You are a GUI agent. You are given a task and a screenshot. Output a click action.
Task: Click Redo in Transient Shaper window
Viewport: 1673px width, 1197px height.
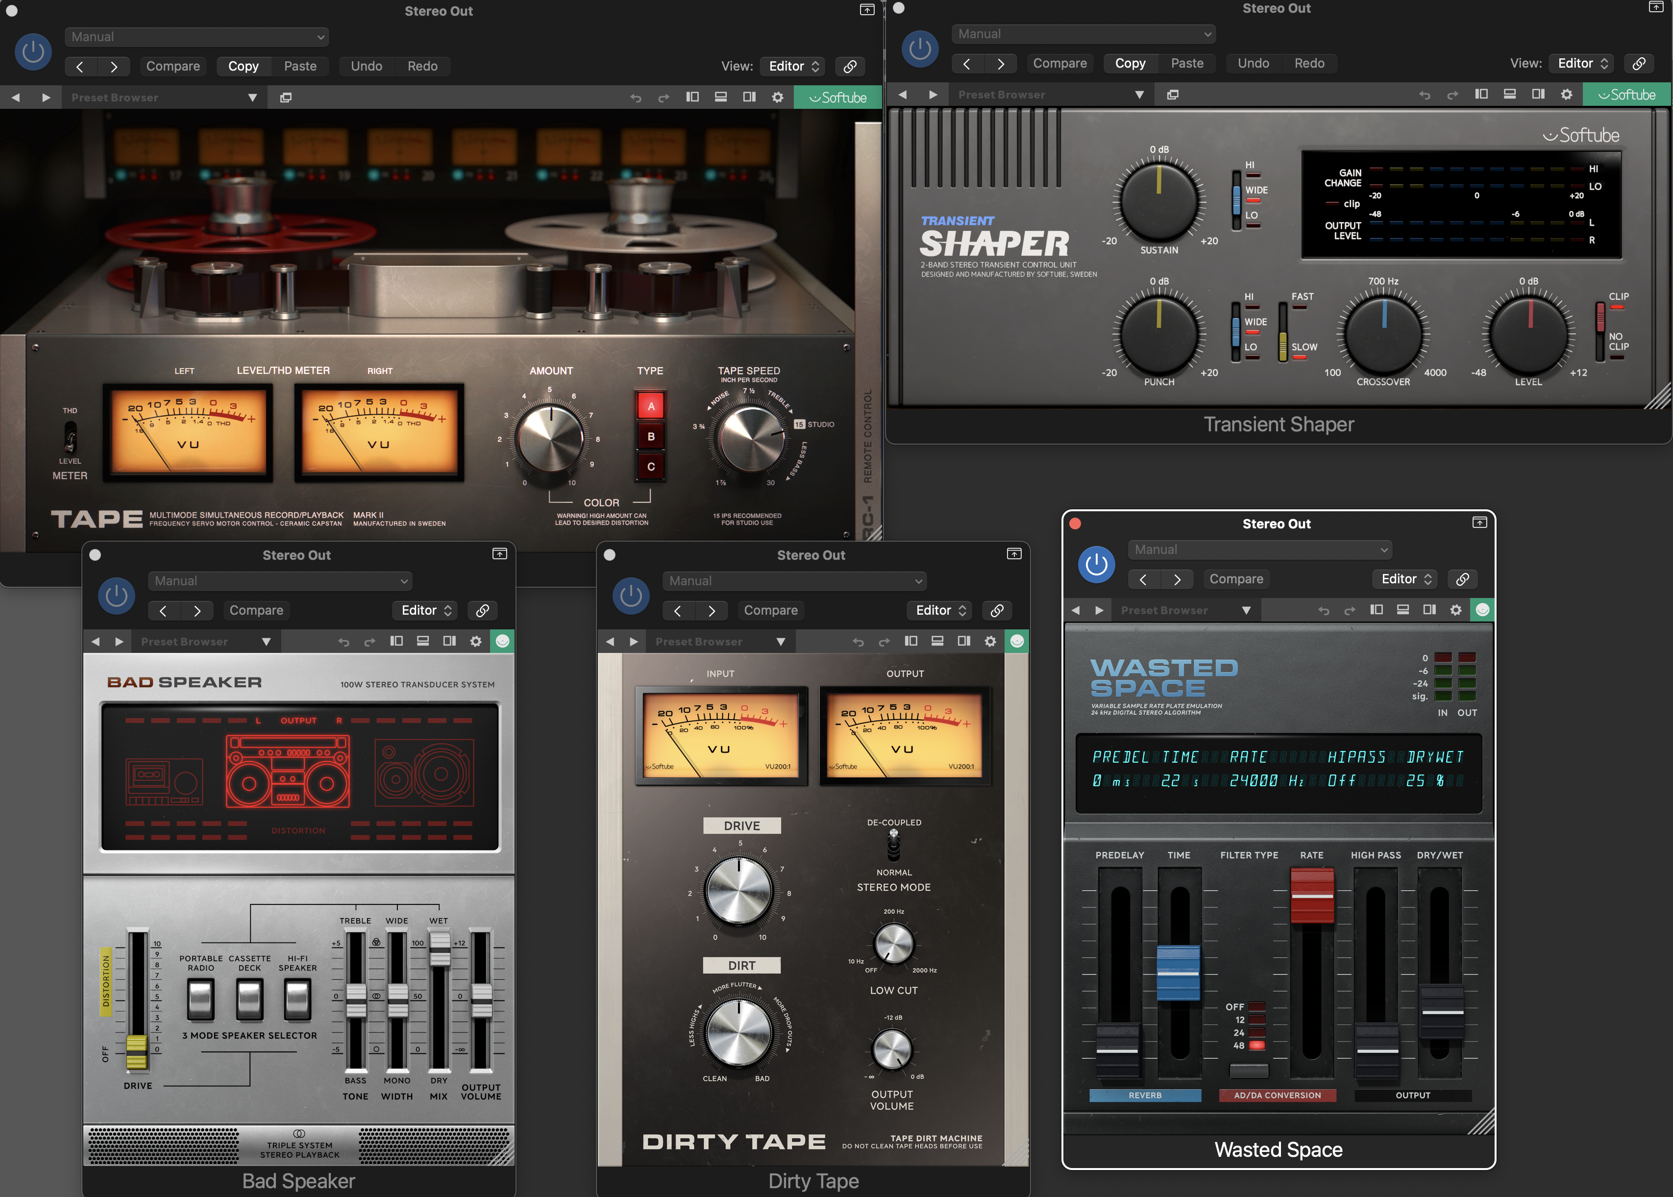click(x=1309, y=63)
